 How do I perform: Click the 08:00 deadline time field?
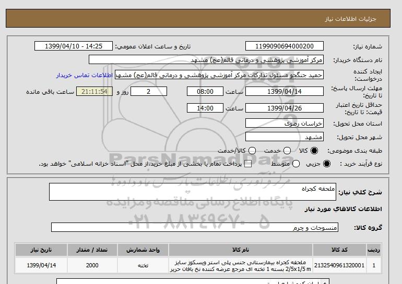[205, 91]
